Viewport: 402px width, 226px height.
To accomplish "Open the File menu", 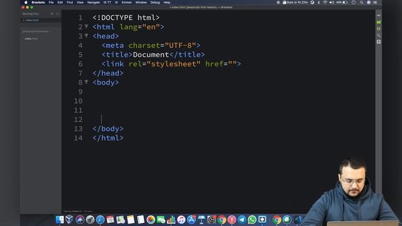I will 52,3.
